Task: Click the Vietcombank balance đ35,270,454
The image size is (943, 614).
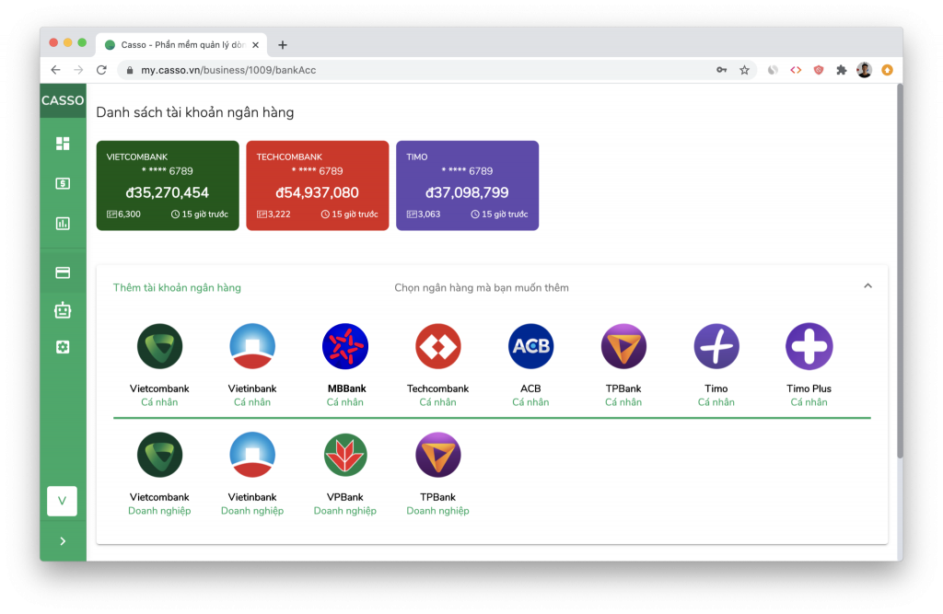Action: click(x=168, y=192)
